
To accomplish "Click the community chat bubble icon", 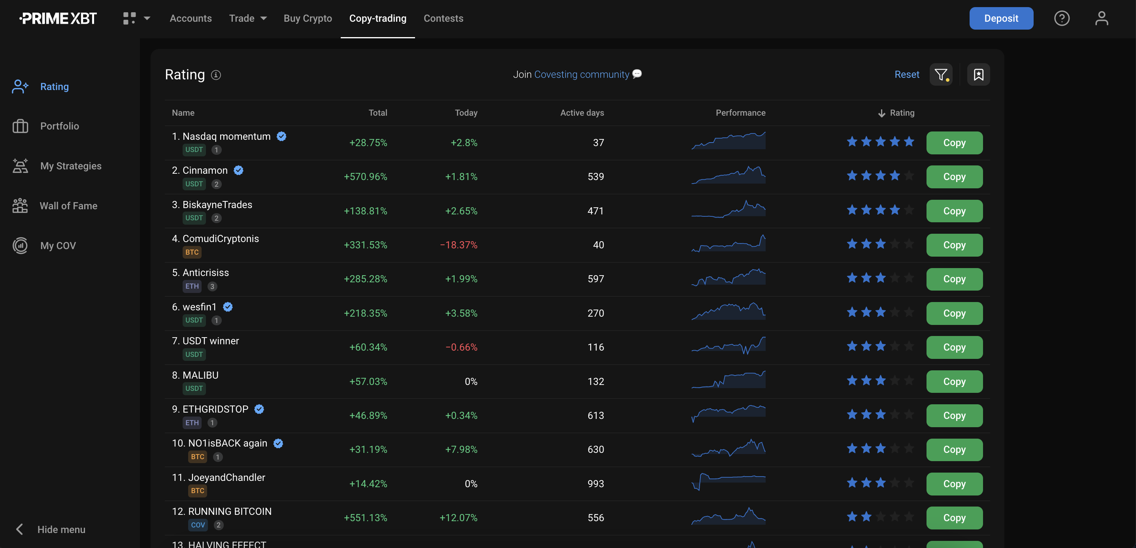I will click(x=637, y=74).
